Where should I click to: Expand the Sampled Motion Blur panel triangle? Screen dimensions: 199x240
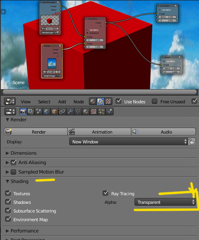pos(7,172)
